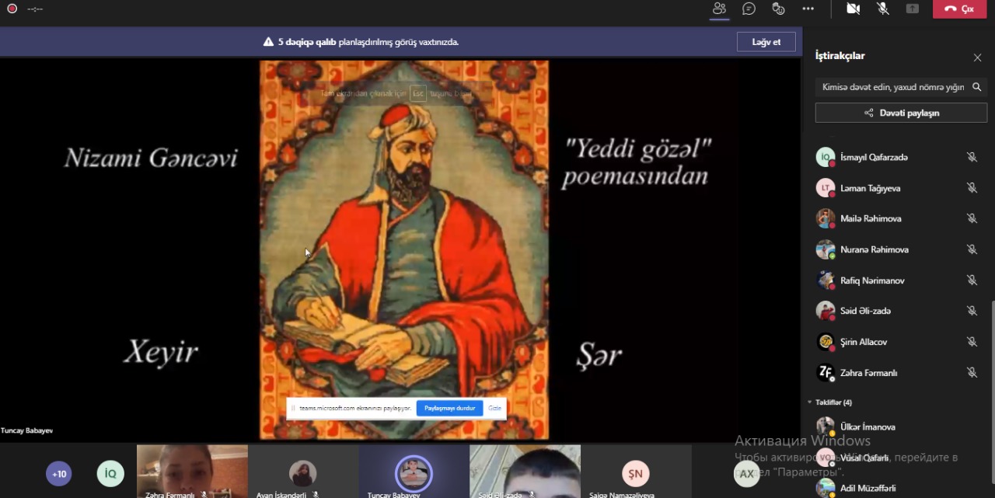The image size is (995, 498).
Task: Open the İQ participant tile in video strip
Action: point(110,473)
